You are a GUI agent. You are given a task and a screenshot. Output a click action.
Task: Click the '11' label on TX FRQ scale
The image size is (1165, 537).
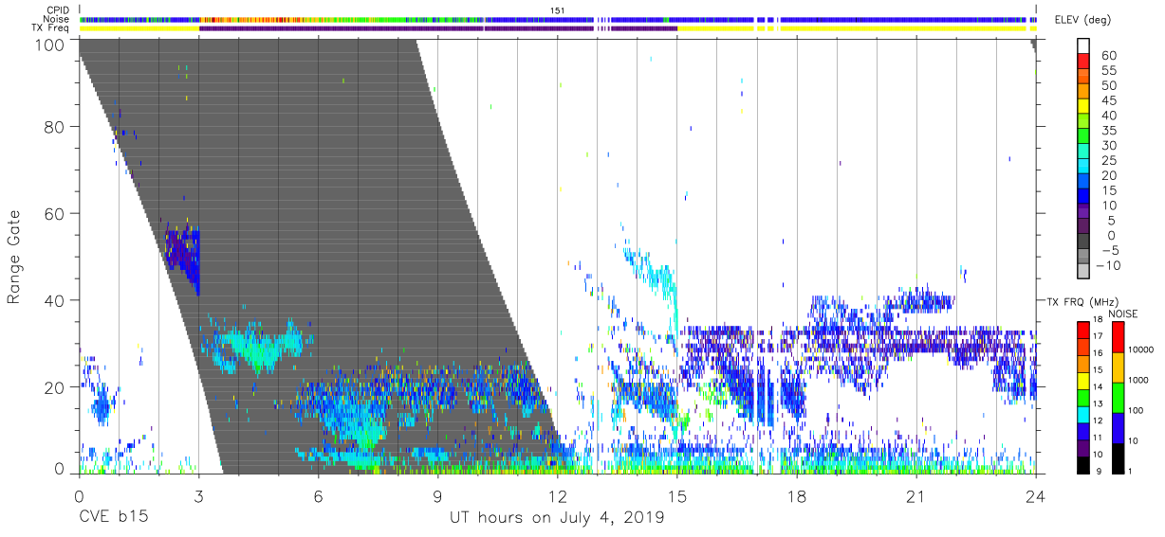click(1097, 439)
